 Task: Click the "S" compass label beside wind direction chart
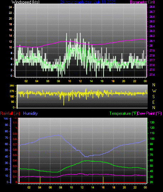pyautogui.click(x=153, y=97)
